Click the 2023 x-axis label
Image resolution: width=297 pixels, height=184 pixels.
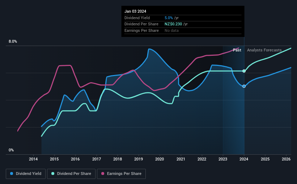(x=223, y=159)
